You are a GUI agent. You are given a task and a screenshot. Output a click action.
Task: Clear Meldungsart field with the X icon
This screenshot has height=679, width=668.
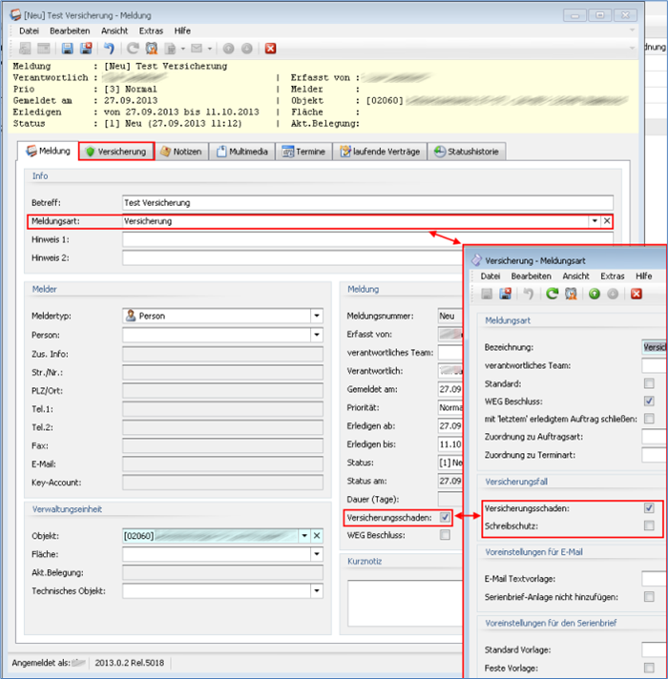pyautogui.click(x=606, y=221)
